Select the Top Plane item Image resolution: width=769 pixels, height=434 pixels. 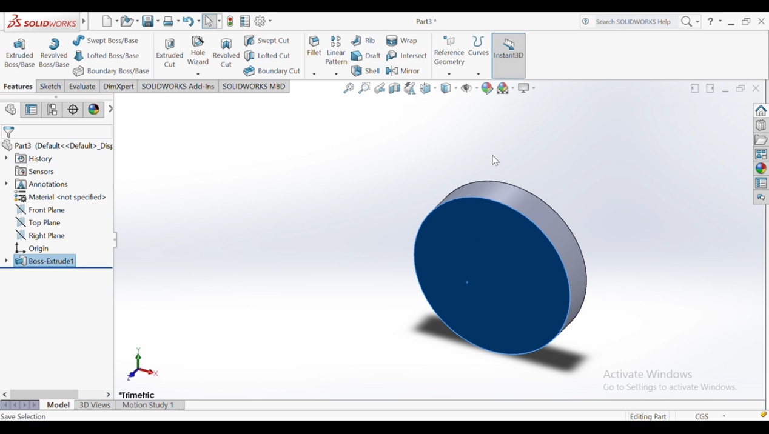38,222
